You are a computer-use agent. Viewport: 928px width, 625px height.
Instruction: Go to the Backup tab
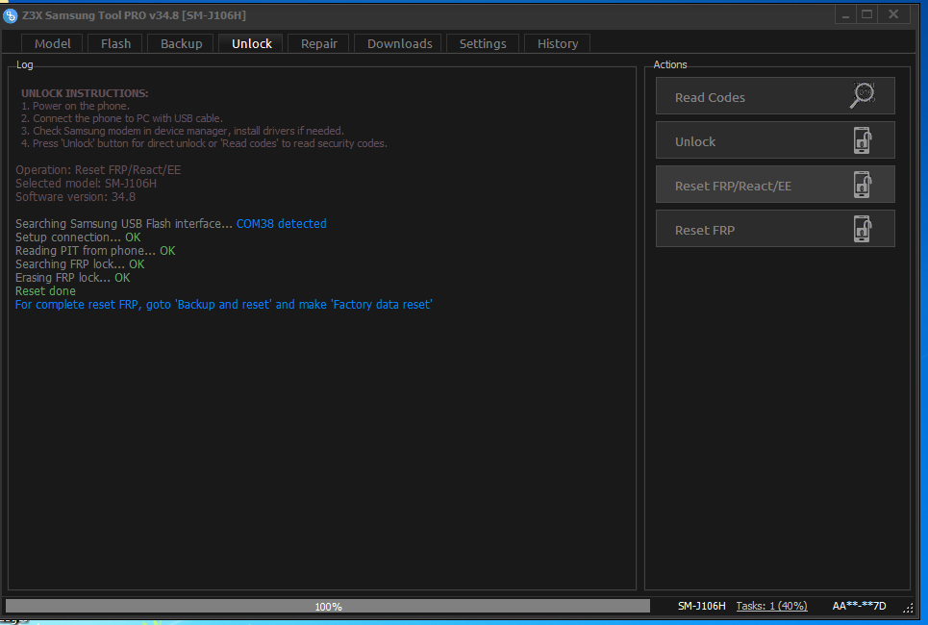click(x=181, y=44)
